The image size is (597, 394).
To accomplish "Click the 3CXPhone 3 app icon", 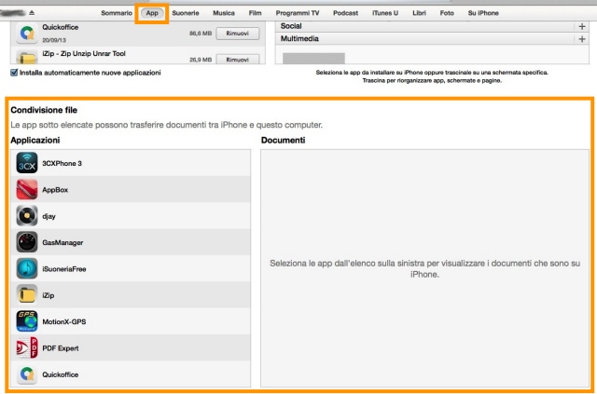I will click(27, 163).
